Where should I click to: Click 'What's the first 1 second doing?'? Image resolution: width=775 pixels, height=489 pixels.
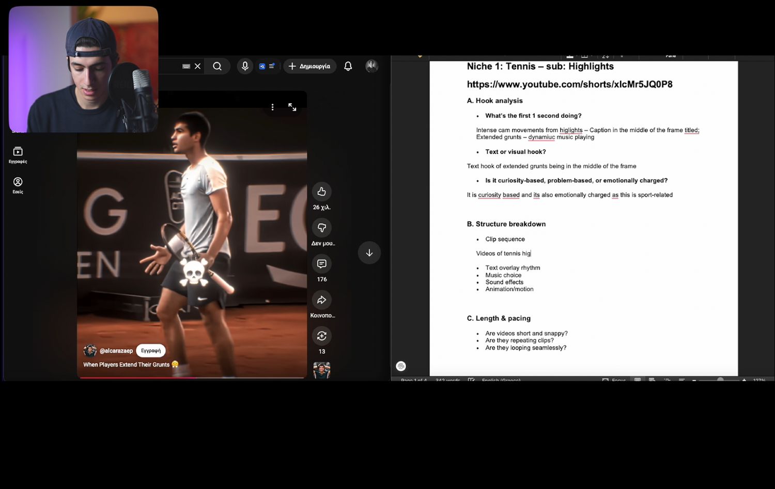(x=533, y=116)
